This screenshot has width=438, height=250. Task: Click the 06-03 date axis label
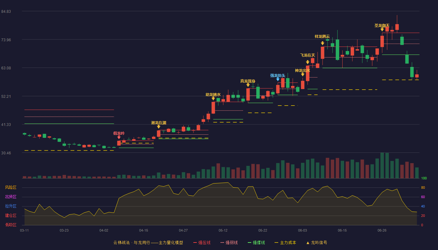pos(303,230)
